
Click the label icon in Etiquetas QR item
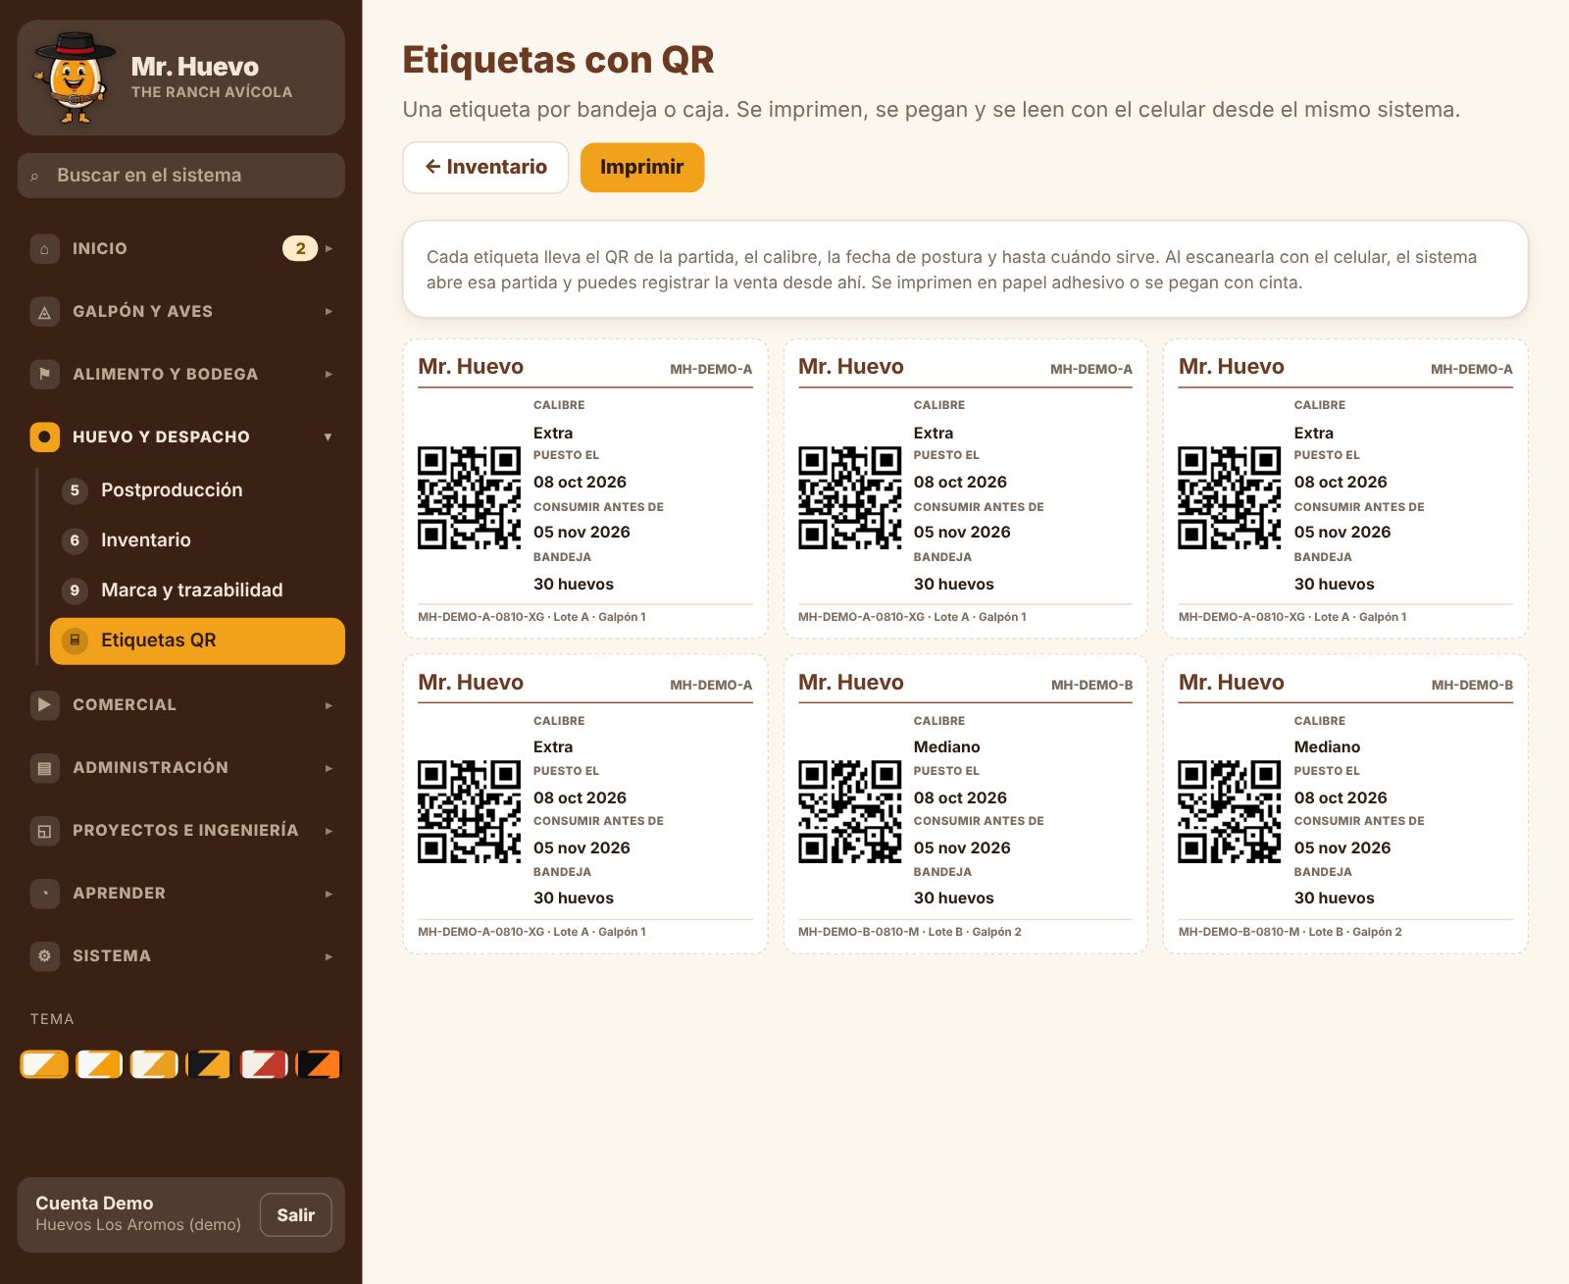point(75,641)
